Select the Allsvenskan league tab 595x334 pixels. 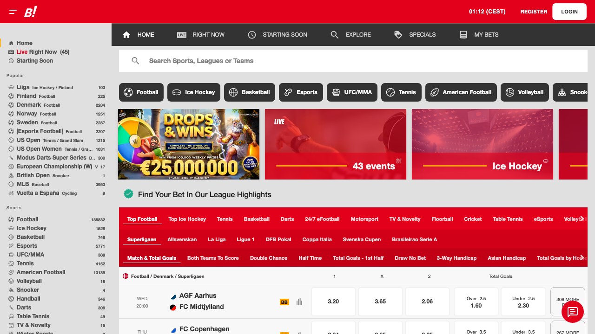[182, 239]
